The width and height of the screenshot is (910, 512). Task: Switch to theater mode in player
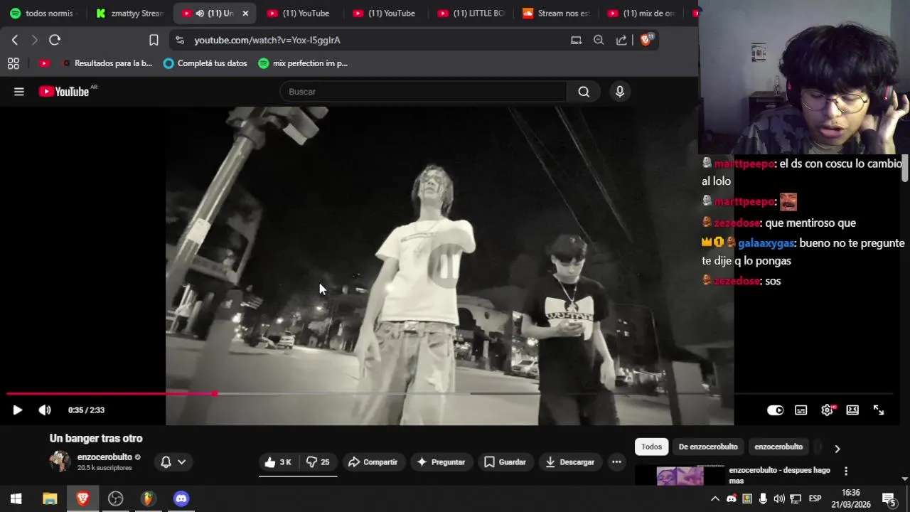click(x=852, y=410)
